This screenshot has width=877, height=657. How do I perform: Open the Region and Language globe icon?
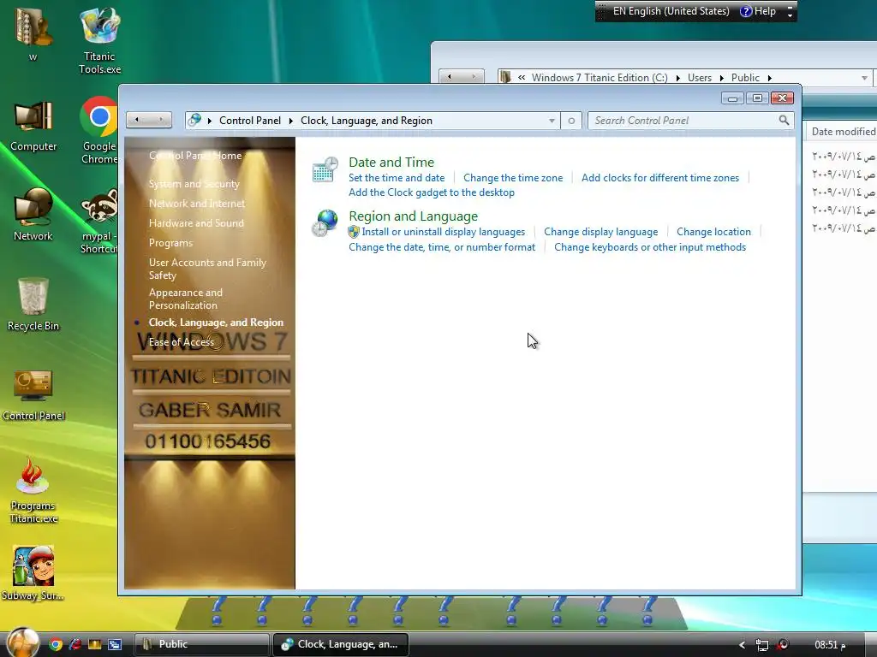pos(325,223)
